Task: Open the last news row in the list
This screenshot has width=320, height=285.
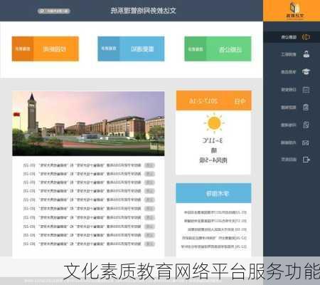Action: point(89,244)
